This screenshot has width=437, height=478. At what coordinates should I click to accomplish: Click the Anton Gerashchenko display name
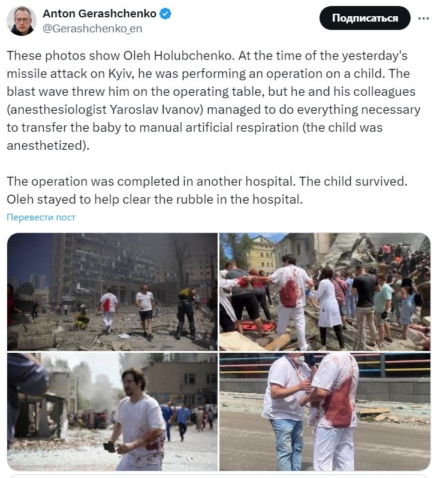[x=100, y=14]
